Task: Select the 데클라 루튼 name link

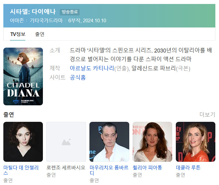Action: (x=188, y=168)
